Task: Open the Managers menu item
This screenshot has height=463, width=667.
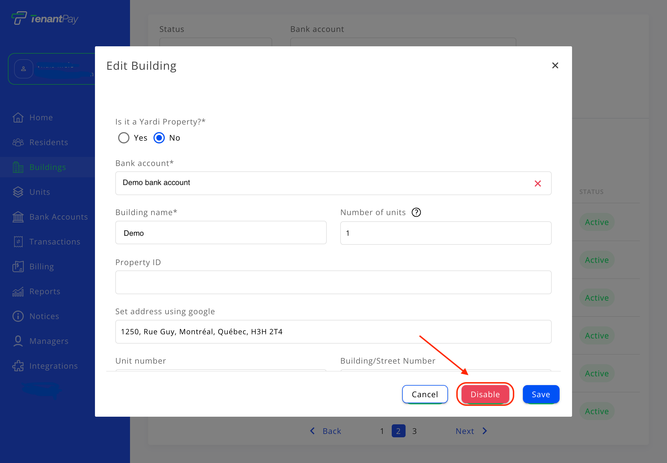Action: click(49, 341)
